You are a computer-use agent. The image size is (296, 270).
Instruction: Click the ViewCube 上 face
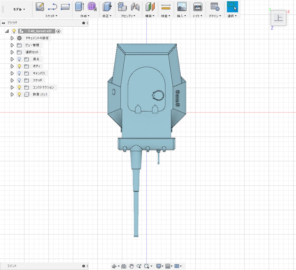(x=278, y=19)
